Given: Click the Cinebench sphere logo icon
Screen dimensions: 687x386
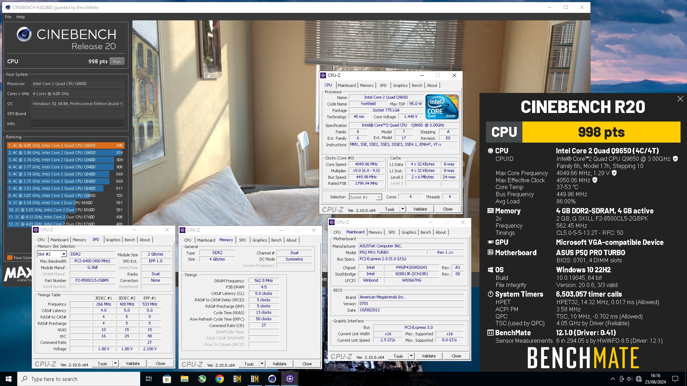Looking at the screenshot, I should (x=24, y=35).
